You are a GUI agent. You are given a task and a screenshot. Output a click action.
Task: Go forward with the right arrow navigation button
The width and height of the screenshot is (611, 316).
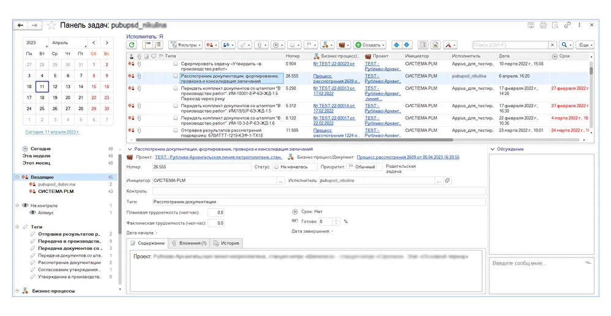(35, 25)
